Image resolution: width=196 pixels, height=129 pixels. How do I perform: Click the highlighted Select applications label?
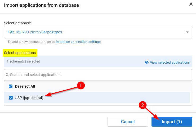pos(20,53)
